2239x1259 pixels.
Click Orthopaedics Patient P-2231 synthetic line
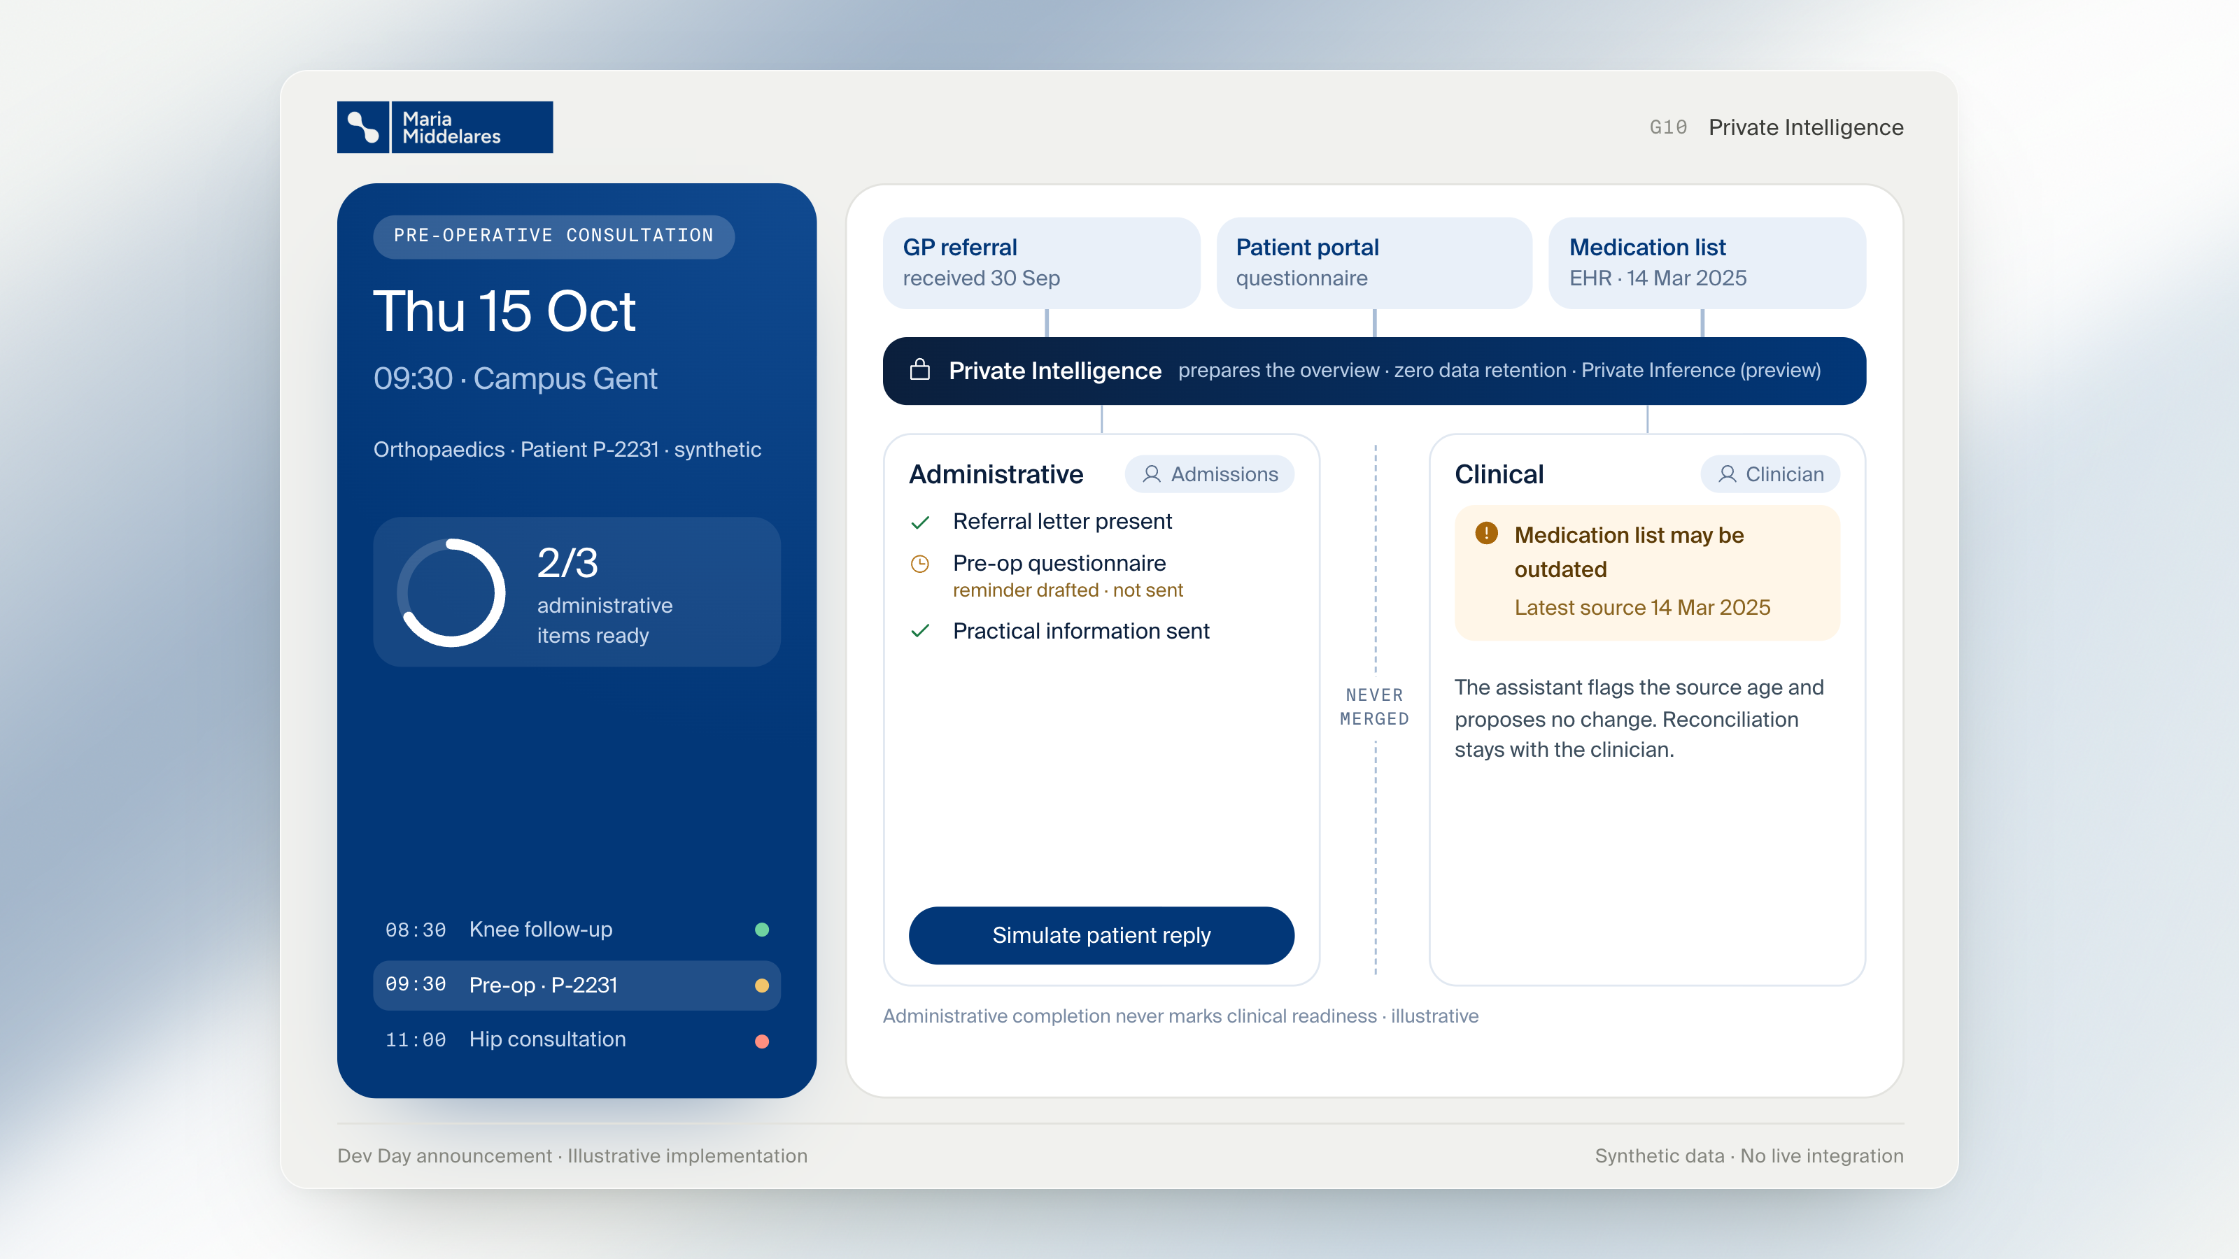click(x=567, y=450)
